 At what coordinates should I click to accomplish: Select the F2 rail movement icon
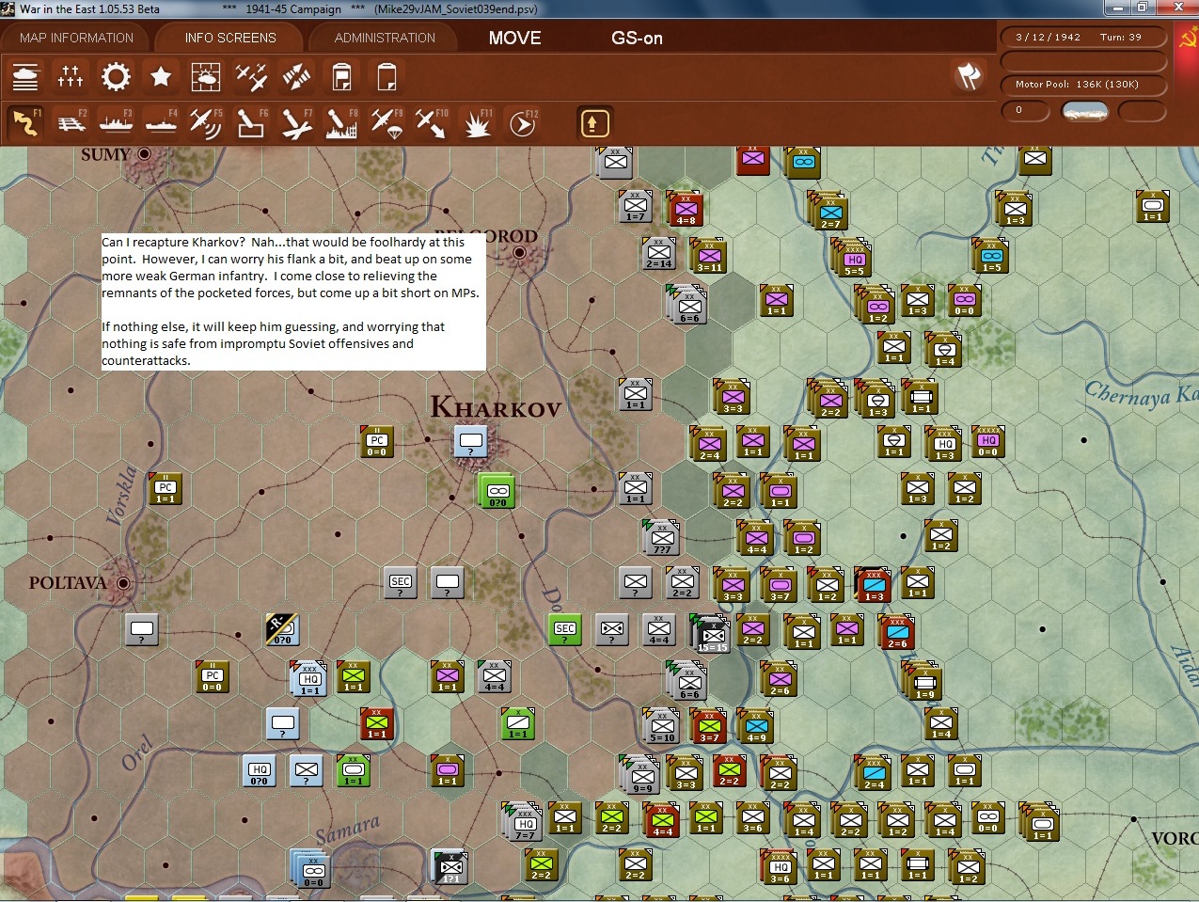pos(71,123)
